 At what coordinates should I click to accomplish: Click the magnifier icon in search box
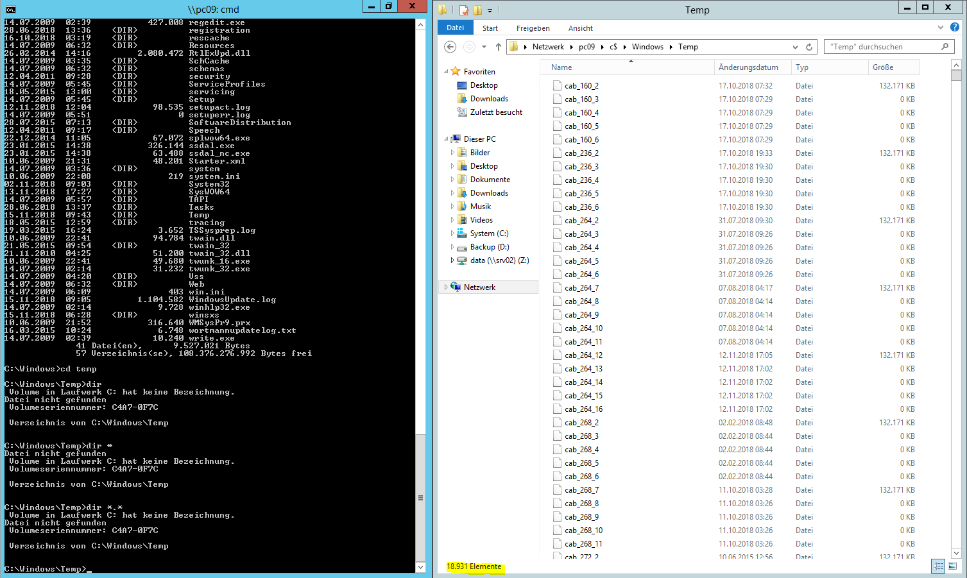click(945, 47)
